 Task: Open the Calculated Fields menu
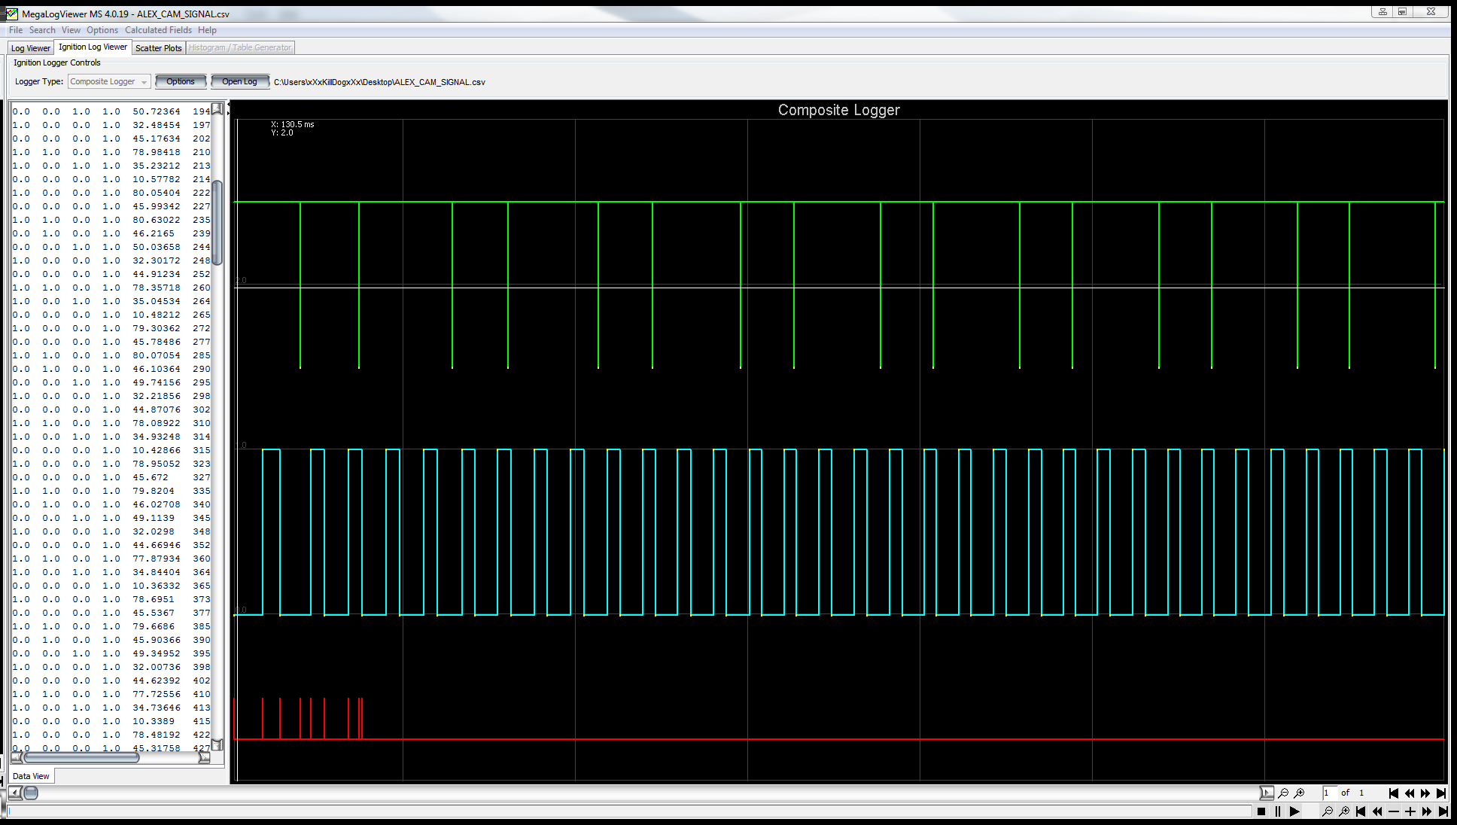pos(158,30)
